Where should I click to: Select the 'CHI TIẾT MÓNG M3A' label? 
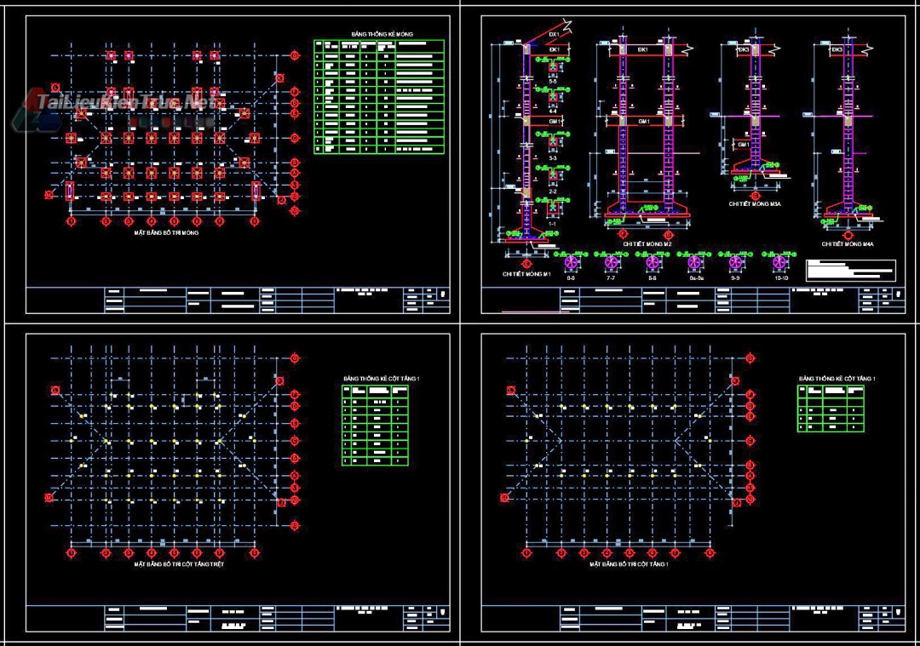755,204
